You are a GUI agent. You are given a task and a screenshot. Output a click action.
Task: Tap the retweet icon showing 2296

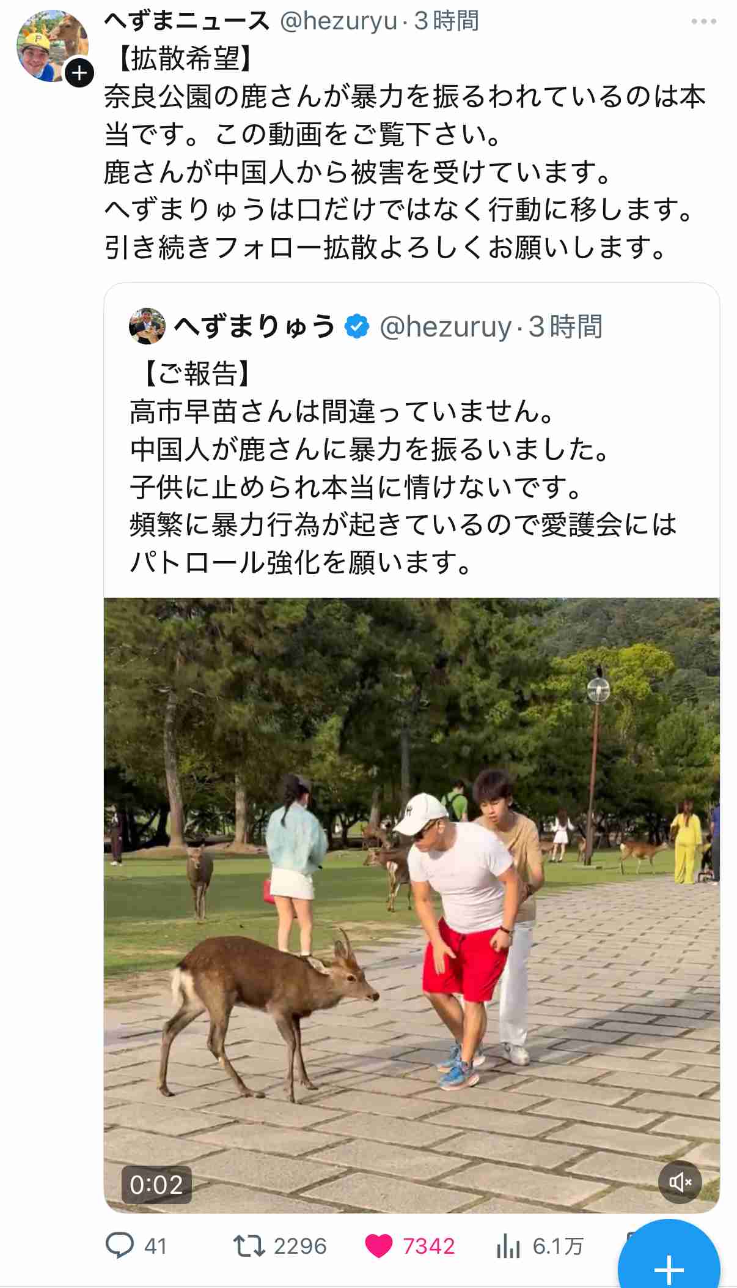249,1246
